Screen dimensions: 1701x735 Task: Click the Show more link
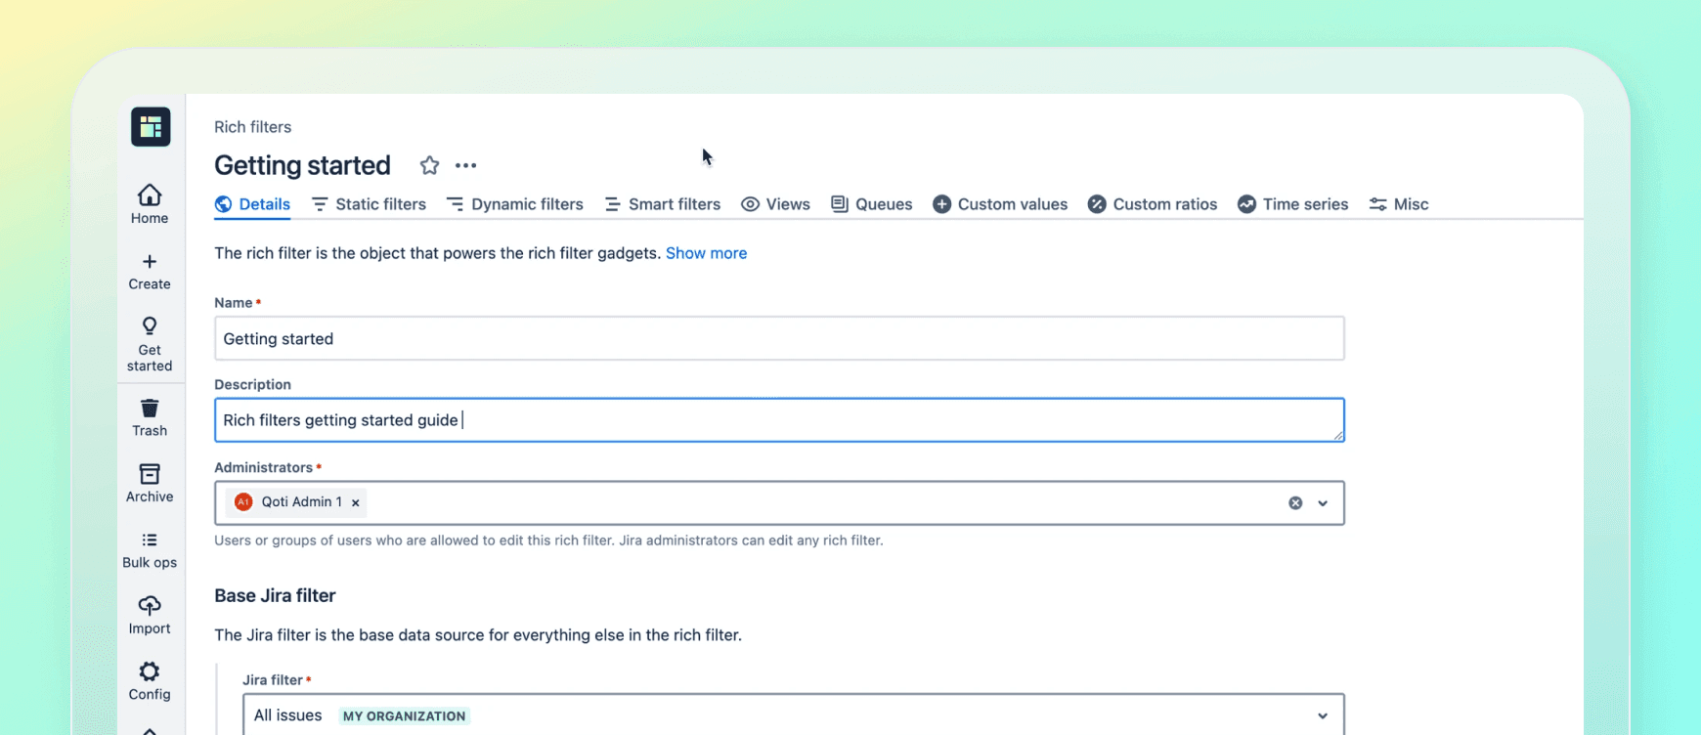(x=706, y=253)
